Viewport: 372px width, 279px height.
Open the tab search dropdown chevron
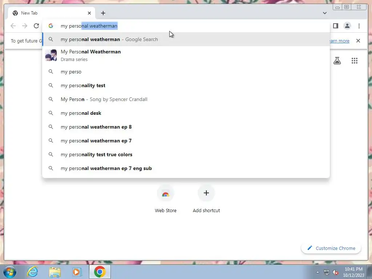point(324,13)
